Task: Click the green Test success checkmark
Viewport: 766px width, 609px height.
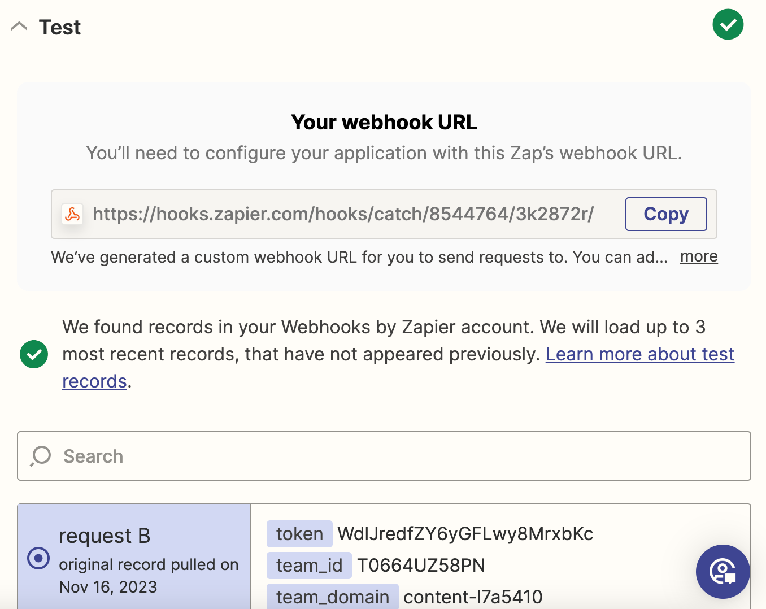Action: (728, 24)
